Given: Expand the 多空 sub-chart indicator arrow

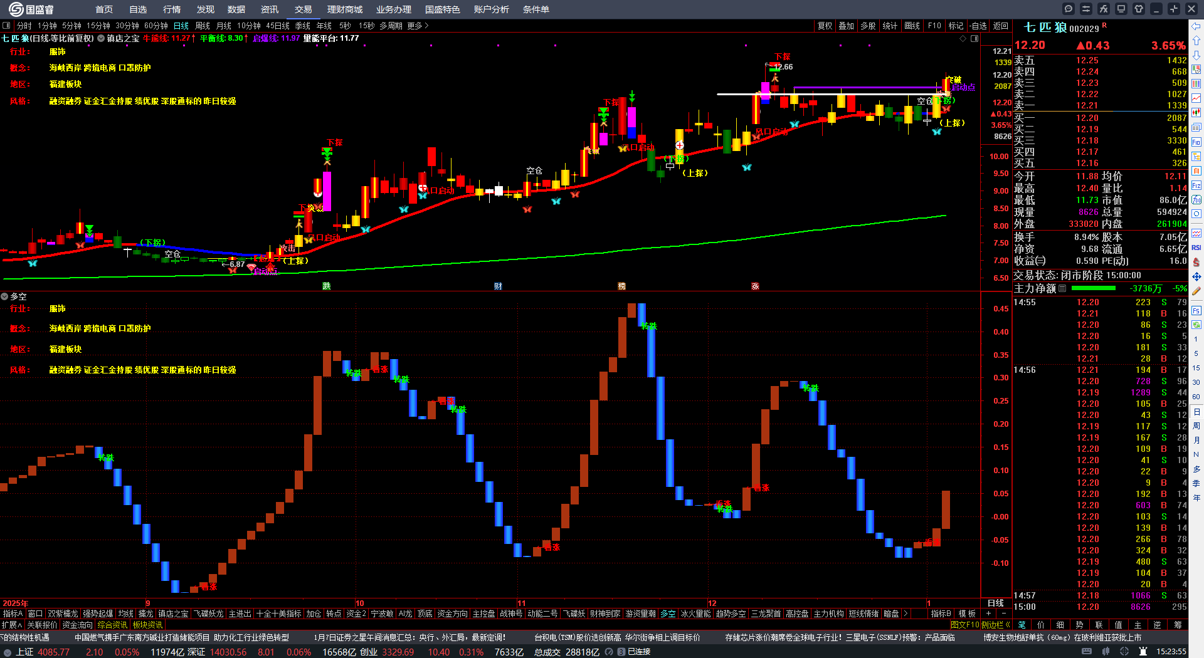Looking at the screenshot, I should (x=4, y=296).
